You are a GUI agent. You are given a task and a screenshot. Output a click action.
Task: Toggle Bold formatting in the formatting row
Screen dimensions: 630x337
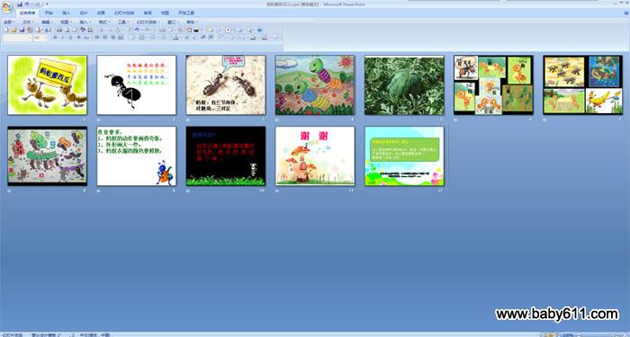(x=56, y=38)
